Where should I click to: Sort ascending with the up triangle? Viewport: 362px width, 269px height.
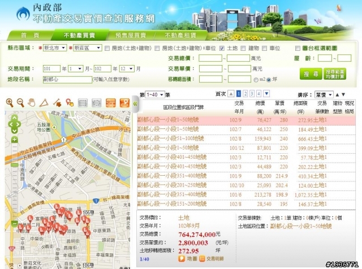click(x=337, y=94)
